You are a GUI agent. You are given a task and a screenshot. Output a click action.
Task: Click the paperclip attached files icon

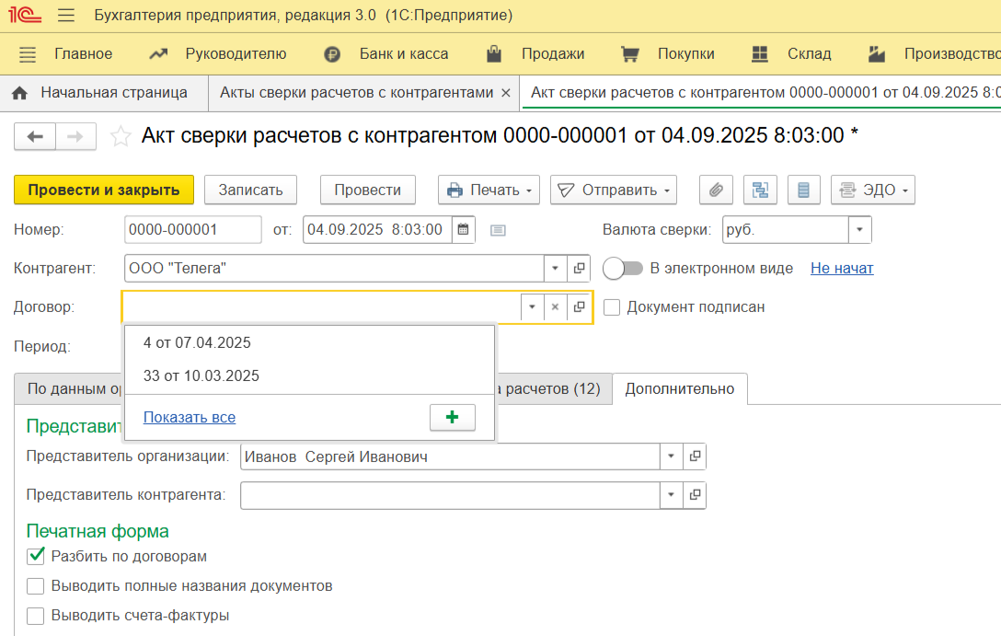click(716, 191)
